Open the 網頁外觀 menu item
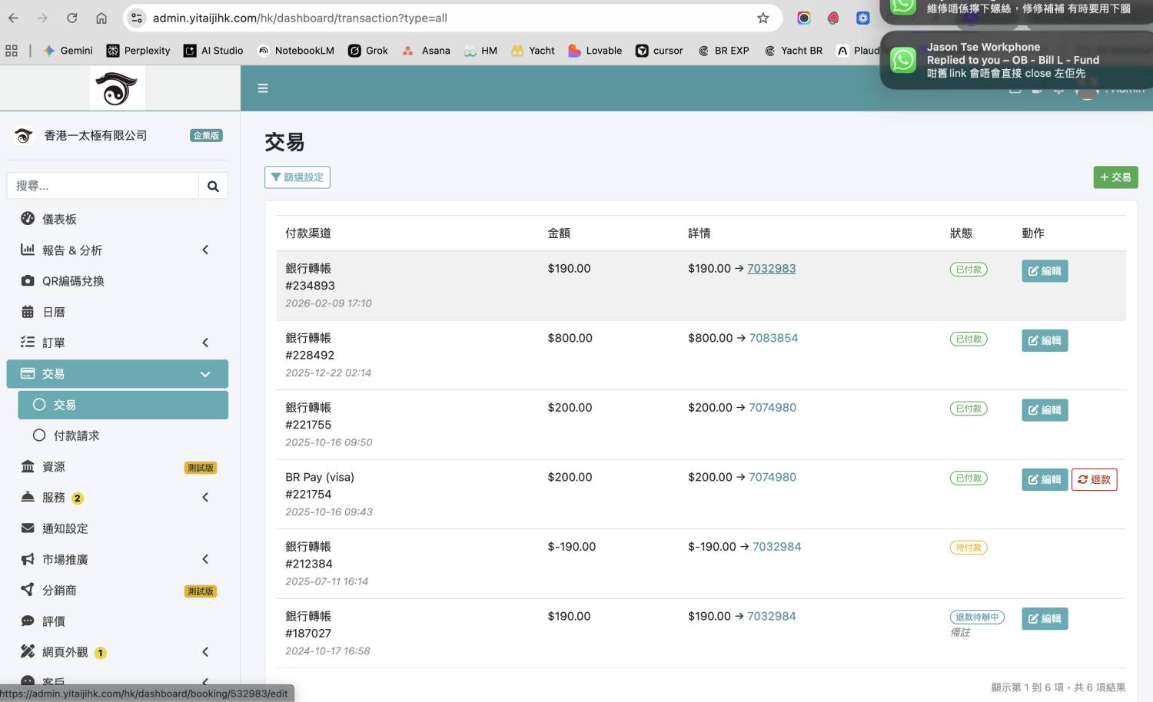Viewport: 1153px width, 702px height. [65, 651]
